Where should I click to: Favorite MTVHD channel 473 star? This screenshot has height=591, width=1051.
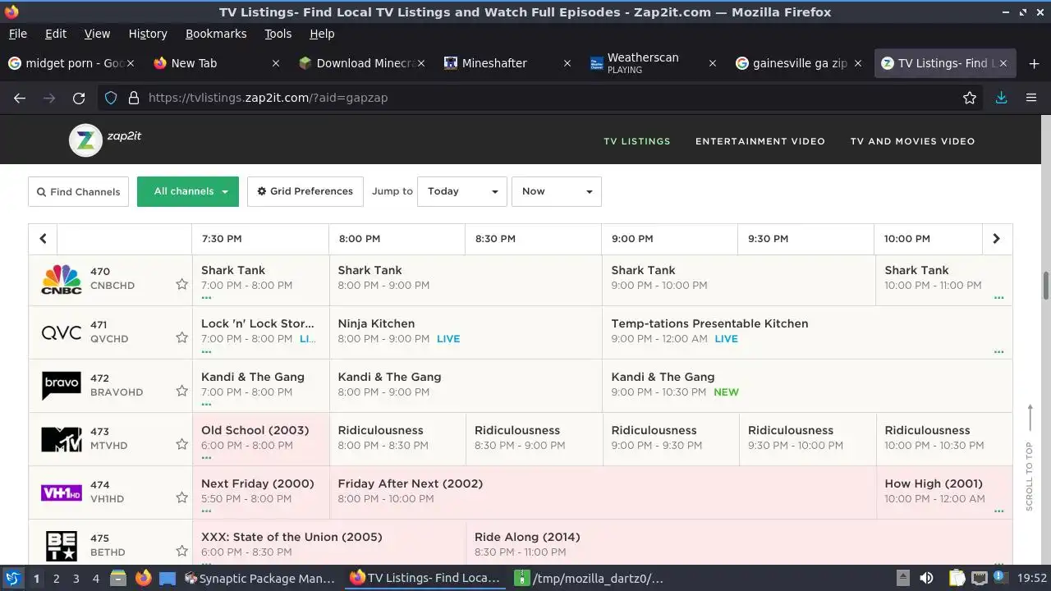(181, 444)
